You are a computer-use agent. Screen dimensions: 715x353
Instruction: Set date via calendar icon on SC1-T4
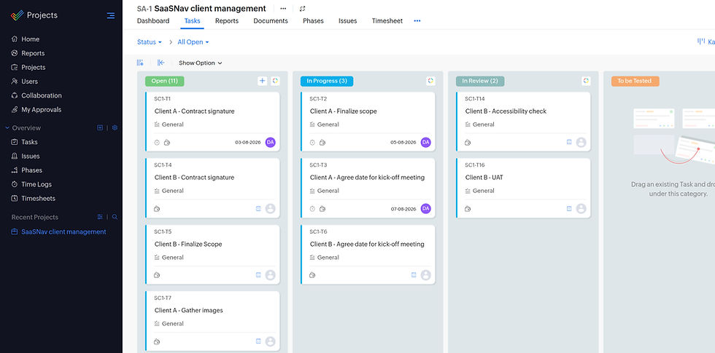pos(258,209)
